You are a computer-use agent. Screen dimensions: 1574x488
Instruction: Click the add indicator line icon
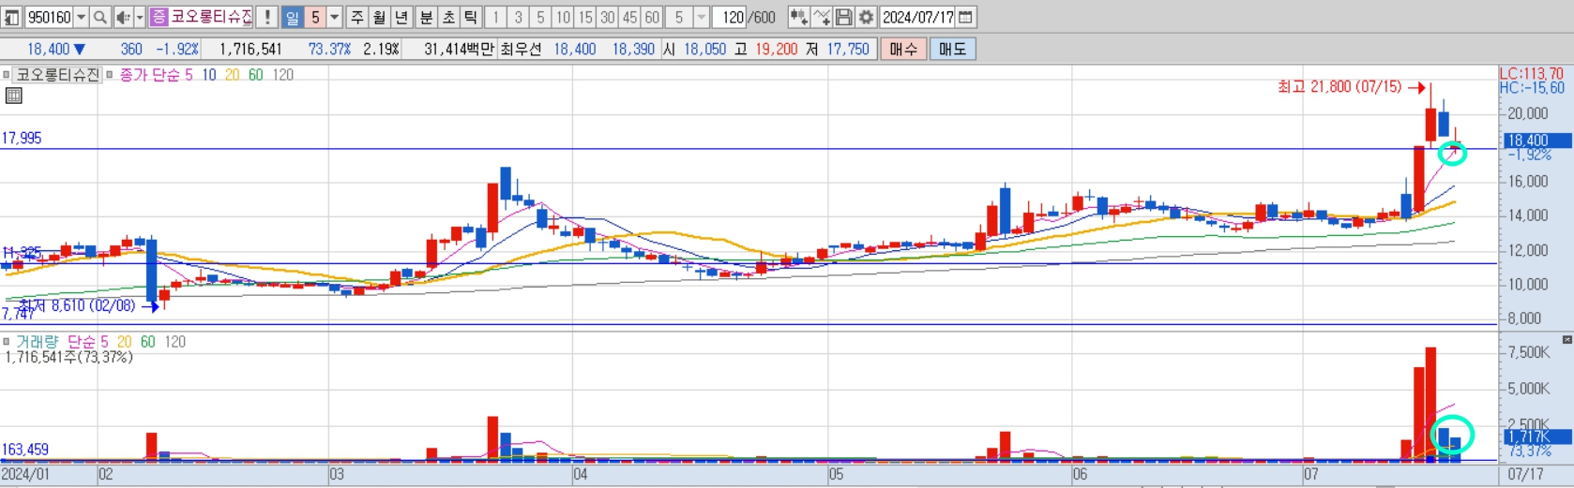[821, 17]
